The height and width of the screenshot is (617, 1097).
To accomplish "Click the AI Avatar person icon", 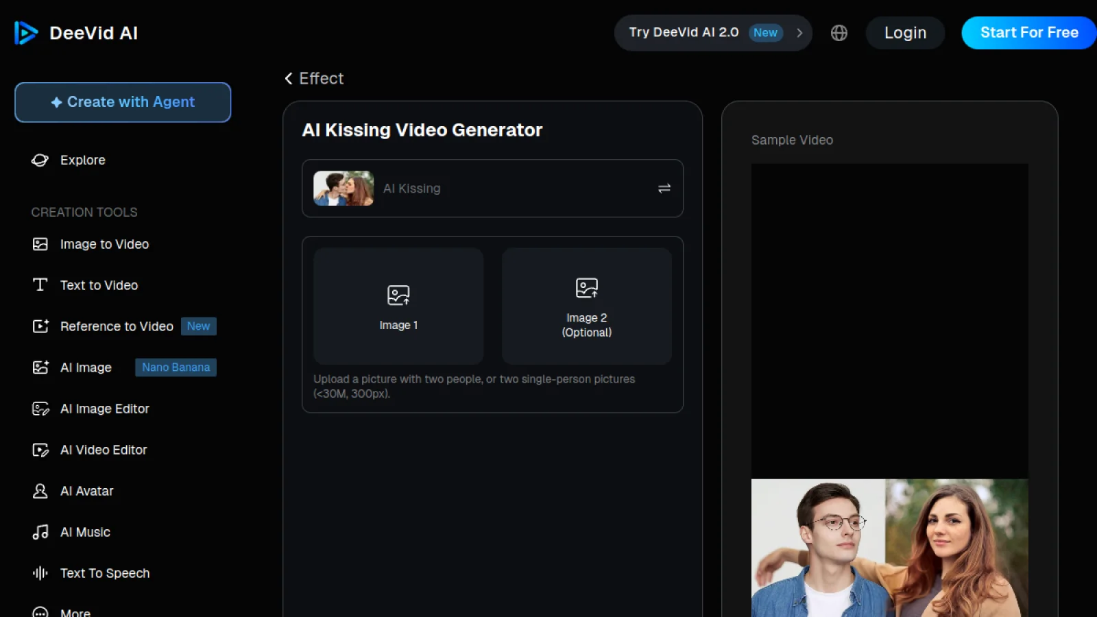I will [40, 491].
